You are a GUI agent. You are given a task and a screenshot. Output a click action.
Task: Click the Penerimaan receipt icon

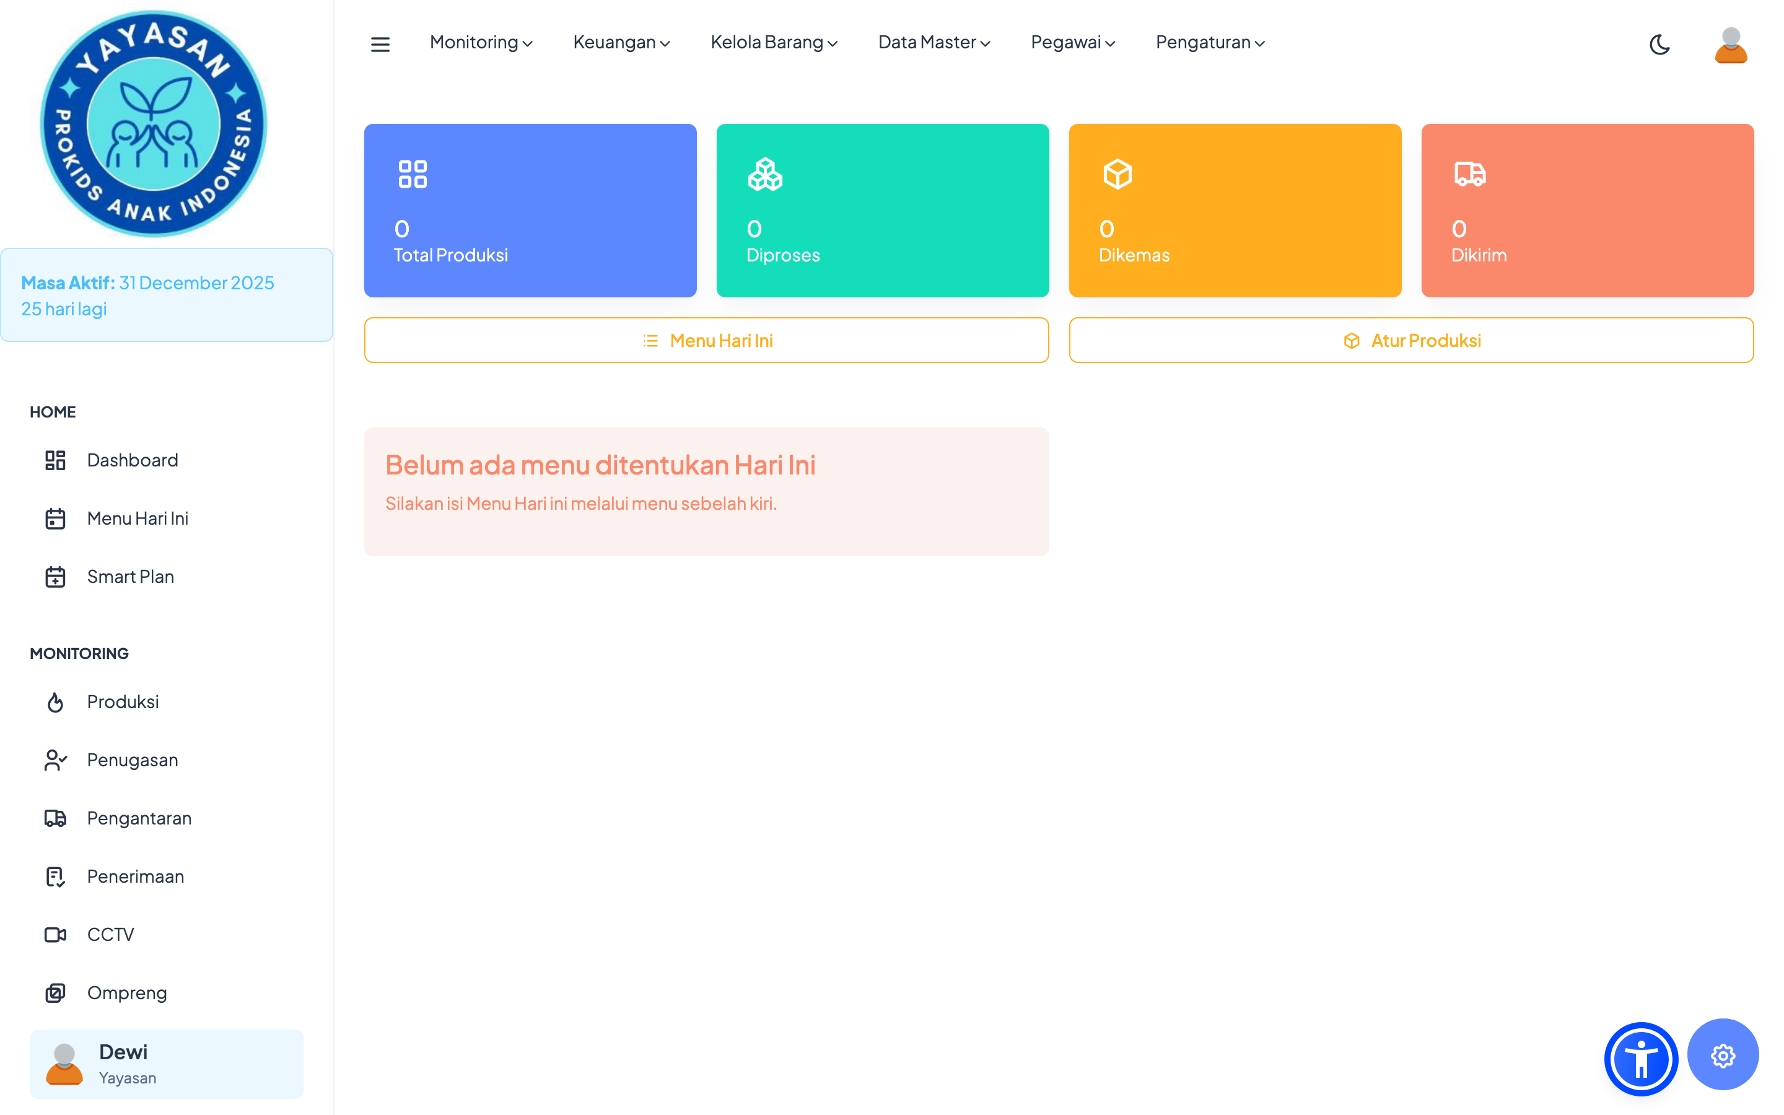(x=55, y=877)
